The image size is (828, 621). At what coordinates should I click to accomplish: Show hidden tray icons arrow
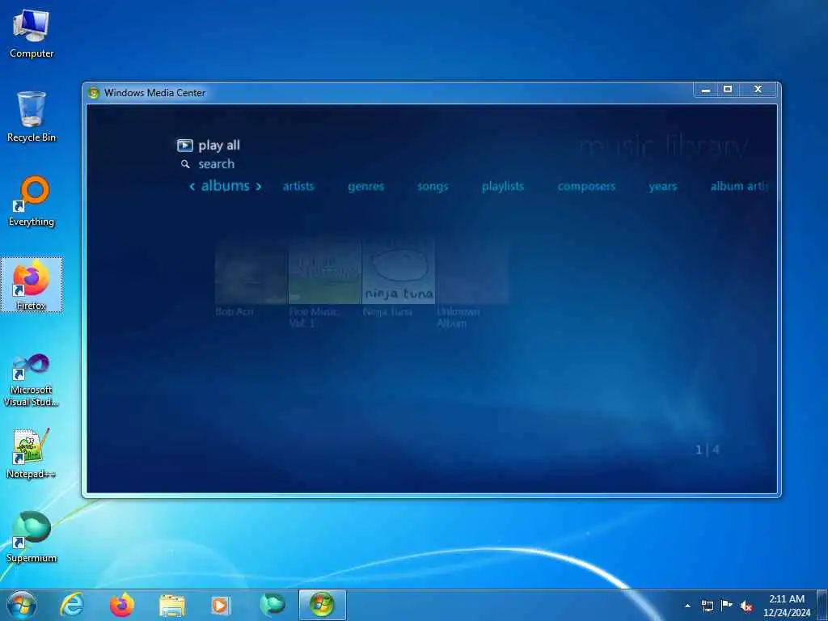tap(687, 606)
